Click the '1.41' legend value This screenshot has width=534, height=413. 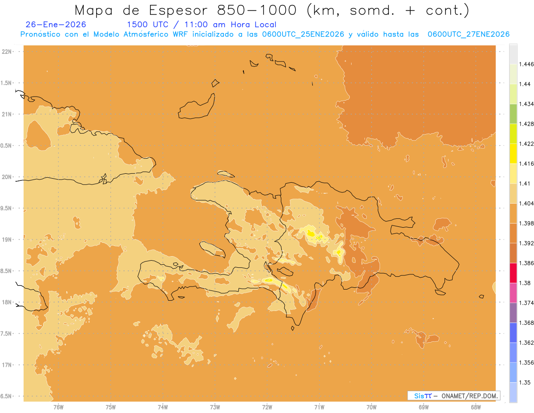526,184
